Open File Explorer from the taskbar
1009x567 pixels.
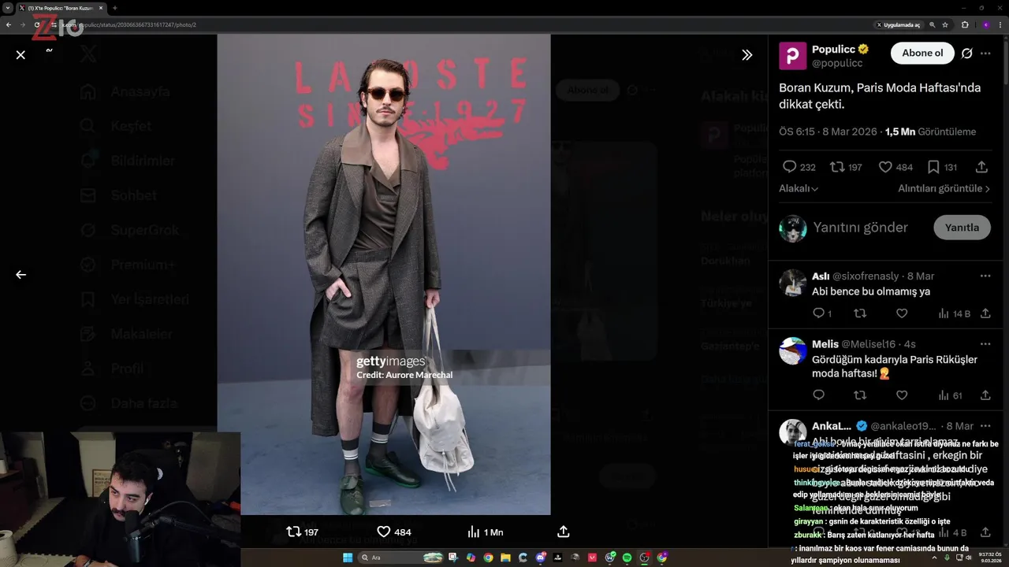click(x=505, y=558)
